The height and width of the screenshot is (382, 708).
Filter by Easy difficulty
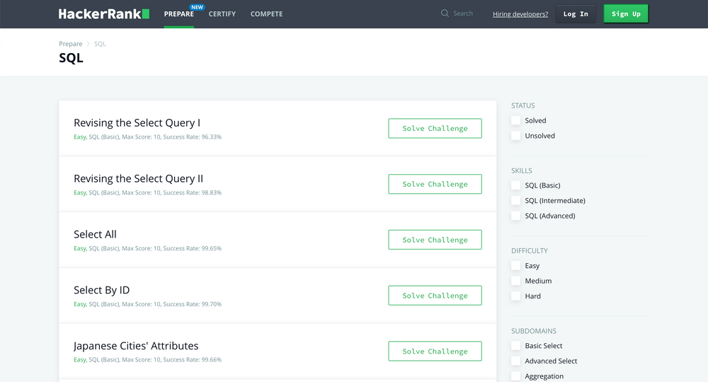pos(516,266)
